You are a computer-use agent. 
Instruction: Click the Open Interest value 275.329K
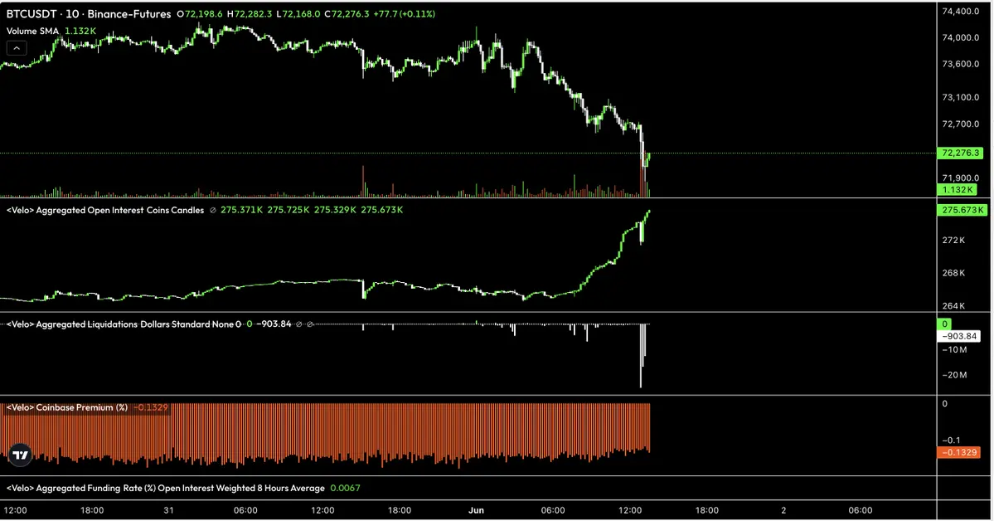click(x=336, y=209)
